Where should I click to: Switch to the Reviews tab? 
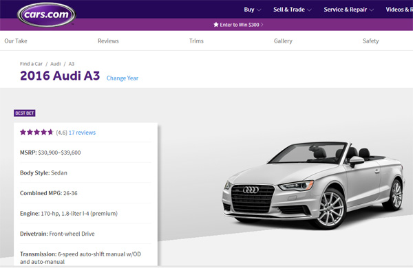(108, 41)
